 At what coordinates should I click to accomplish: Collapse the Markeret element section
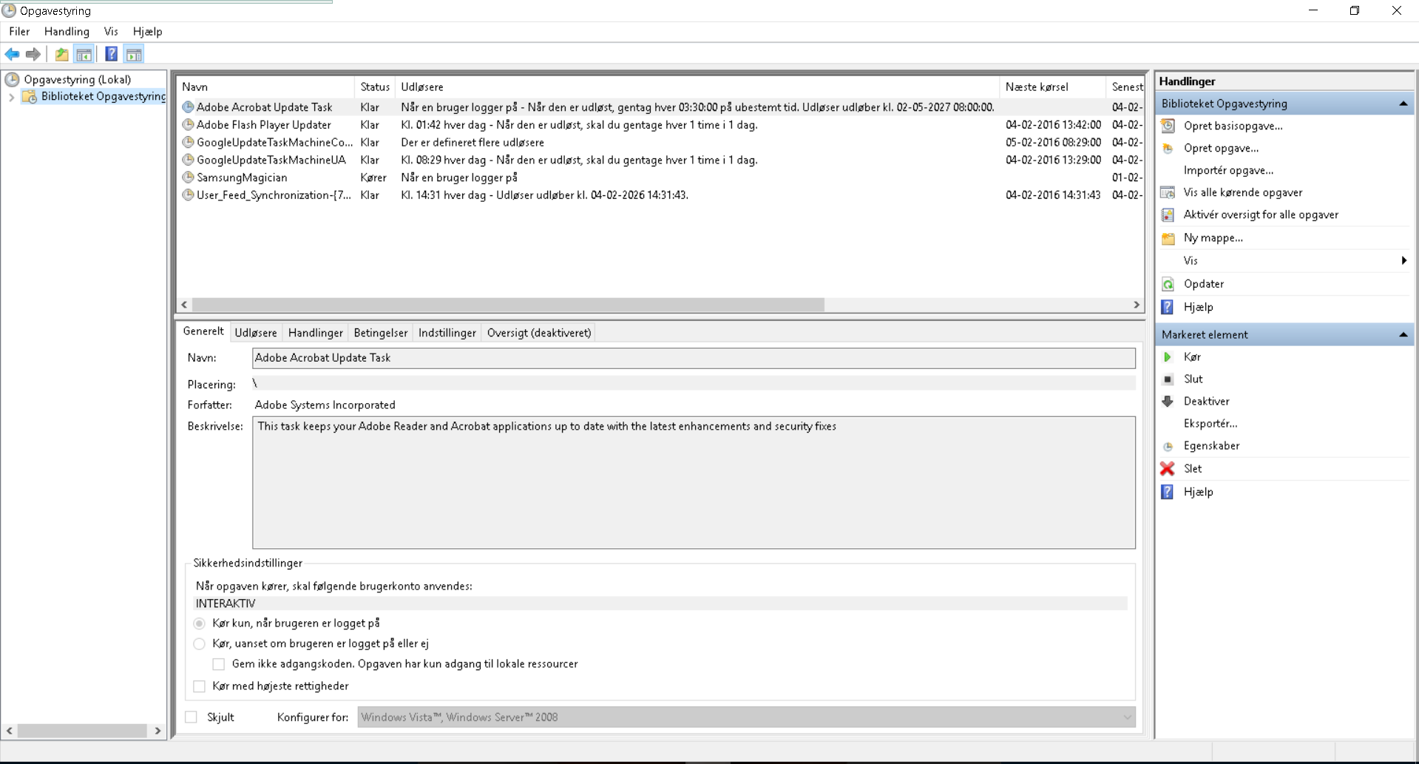click(1403, 335)
